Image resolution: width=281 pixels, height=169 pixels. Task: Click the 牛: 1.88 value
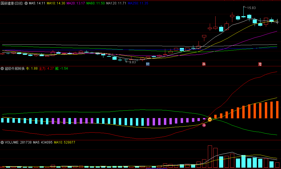click(x=32, y=68)
